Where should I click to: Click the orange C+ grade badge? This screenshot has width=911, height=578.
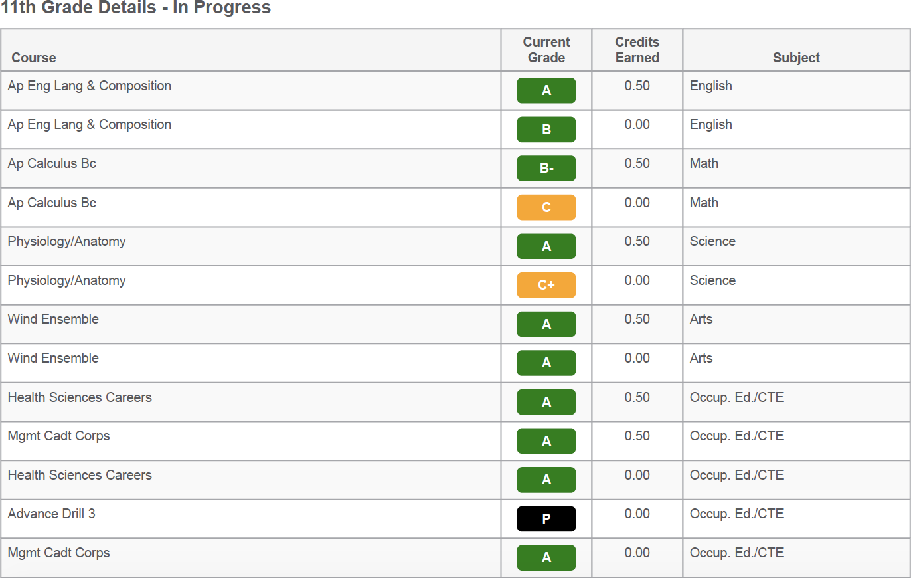tap(546, 285)
